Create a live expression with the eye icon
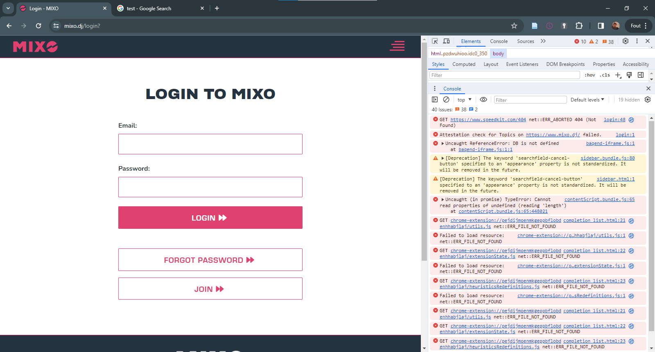 [x=483, y=99]
